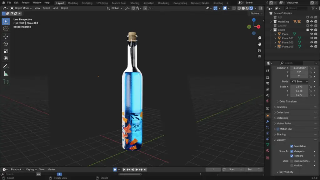Select the Measure tool

pos(6,74)
